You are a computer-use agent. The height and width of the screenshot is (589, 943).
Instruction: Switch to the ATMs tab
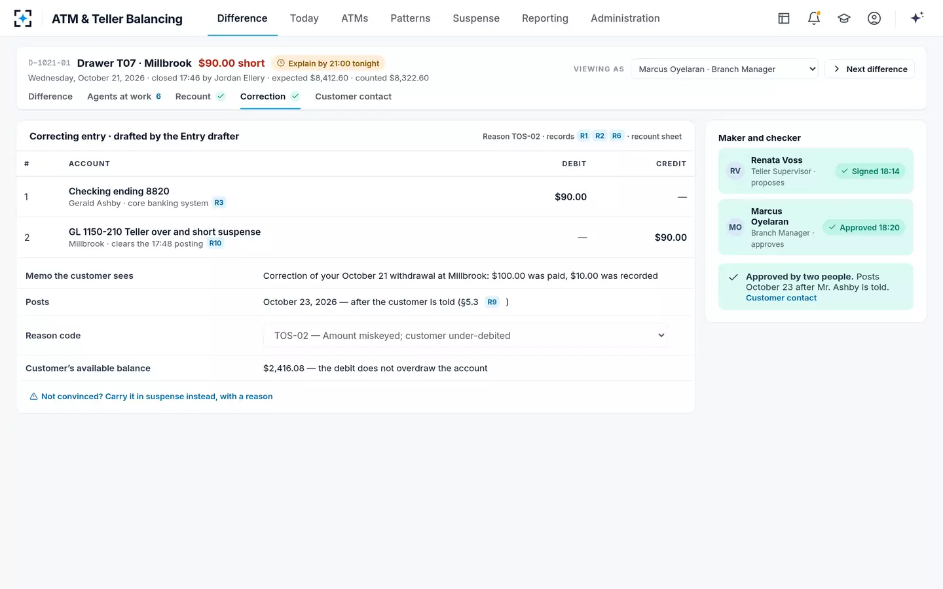pos(355,18)
